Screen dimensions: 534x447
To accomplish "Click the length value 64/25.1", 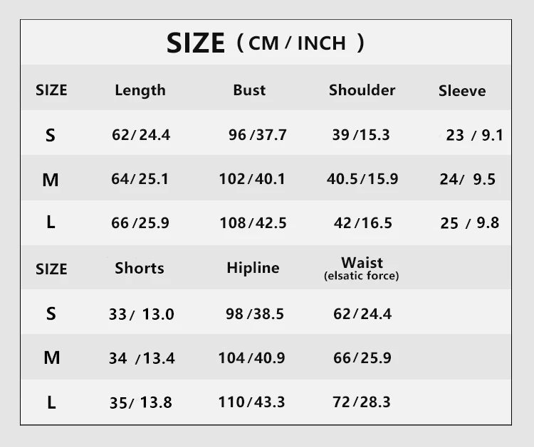I will click(140, 179).
